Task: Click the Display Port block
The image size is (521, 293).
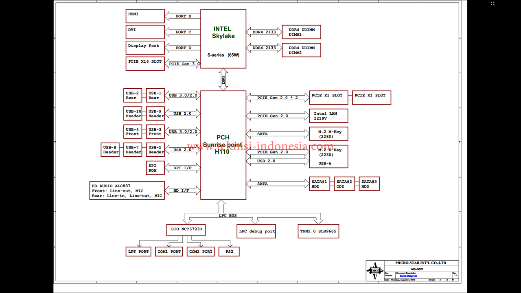Action: tap(145, 48)
